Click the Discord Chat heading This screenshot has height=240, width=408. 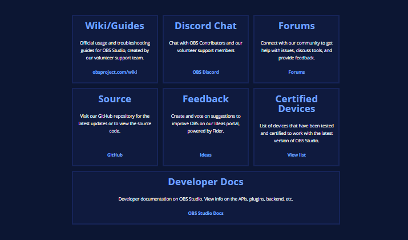(205, 26)
